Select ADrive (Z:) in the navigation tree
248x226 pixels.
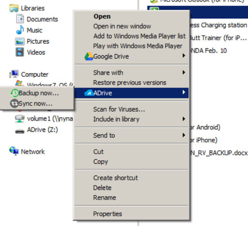click(x=42, y=130)
